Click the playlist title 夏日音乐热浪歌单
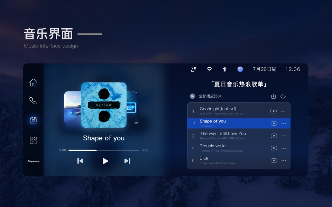 pyautogui.click(x=239, y=84)
